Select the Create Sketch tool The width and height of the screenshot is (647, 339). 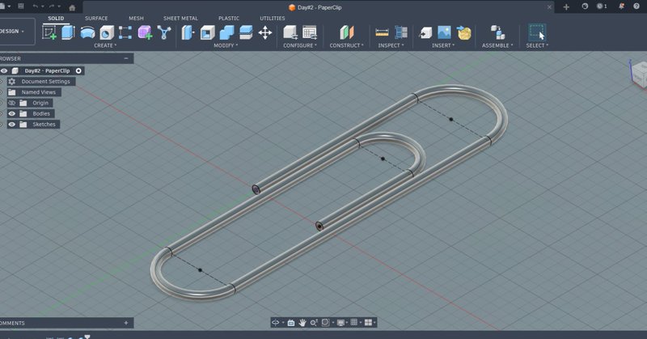coord(49,32)
